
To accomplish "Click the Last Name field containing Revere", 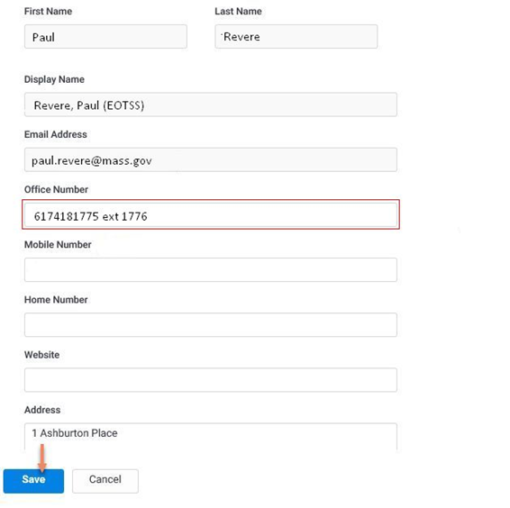I will [296, 37].
